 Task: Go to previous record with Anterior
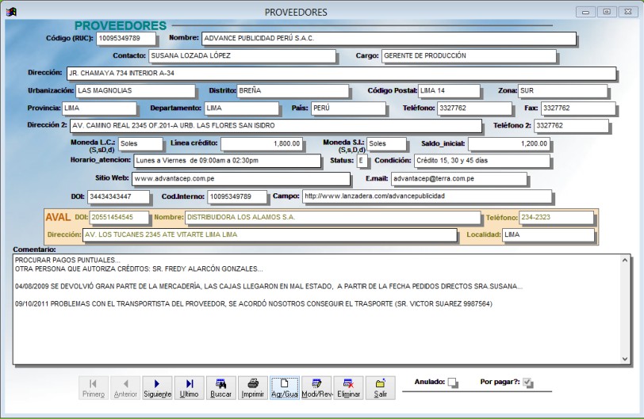pos(125,388)
